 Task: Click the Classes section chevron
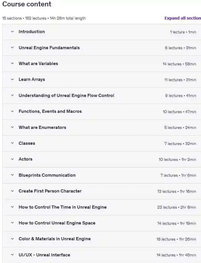(12, 143)
